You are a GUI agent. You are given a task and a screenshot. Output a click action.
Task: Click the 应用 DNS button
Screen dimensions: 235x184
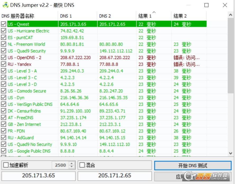tap(193, 177)
